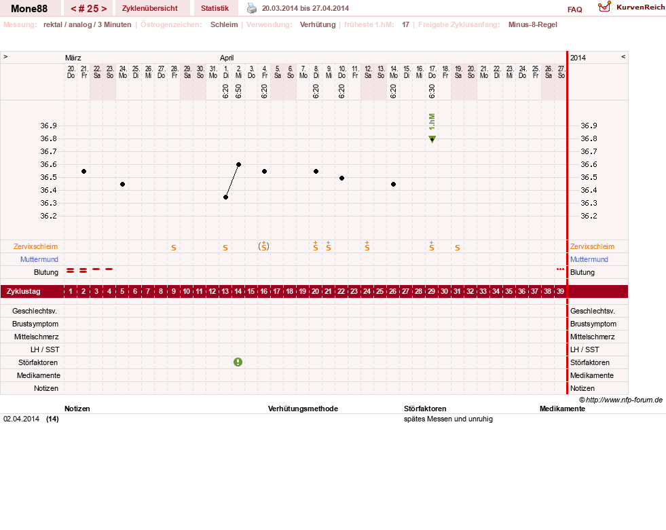Click the green 1.hM triangle marker
The width and height of the screenshot is (666, 530).
tap(432, 139)
